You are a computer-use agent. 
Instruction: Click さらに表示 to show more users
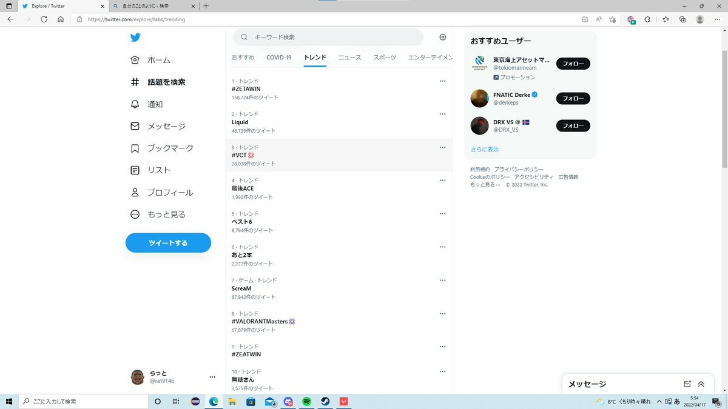point(485,149)
